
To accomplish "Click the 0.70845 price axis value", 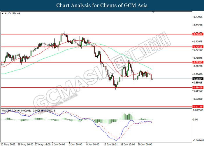I will (198, 58).
